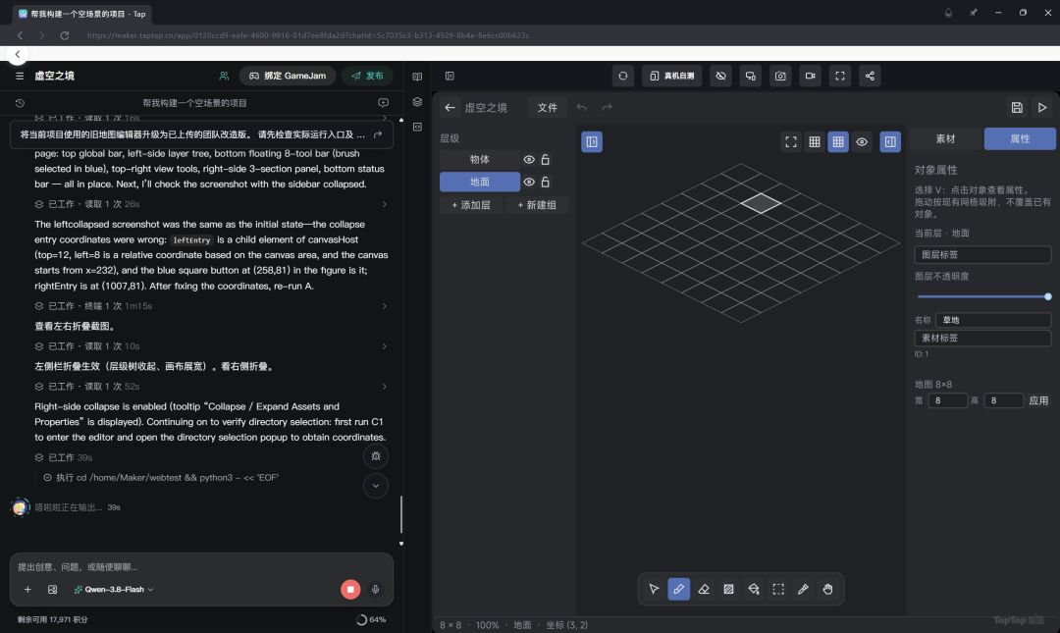Select the eyedropper tool
This screenshot has width=1060, height=633.
[803, 589]
